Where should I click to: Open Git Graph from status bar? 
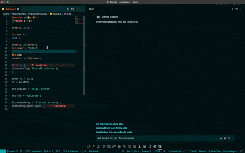pos(94,151)
